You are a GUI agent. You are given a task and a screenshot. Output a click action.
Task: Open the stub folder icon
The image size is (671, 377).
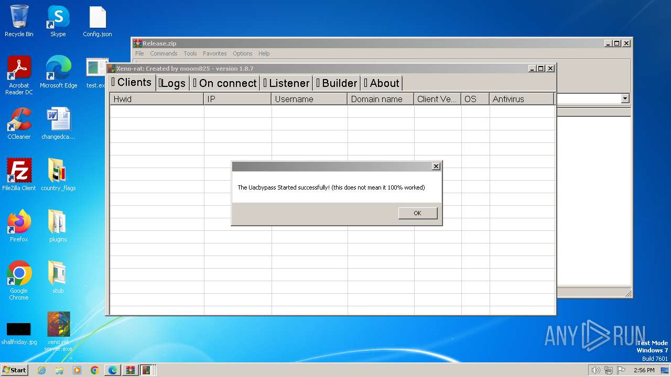click(58, 278)
